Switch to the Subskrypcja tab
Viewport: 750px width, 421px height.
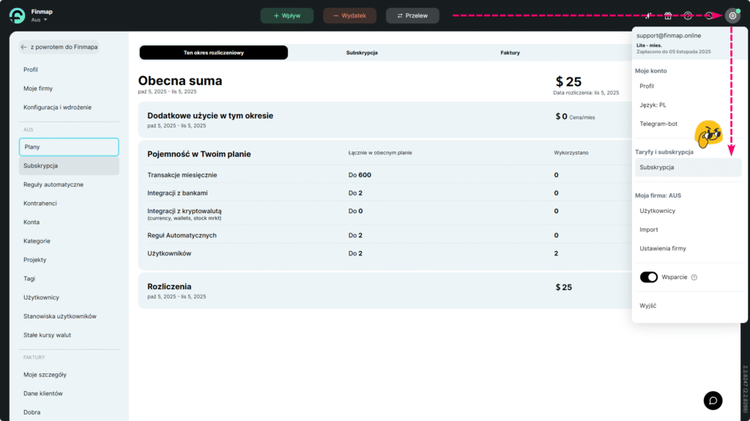click(x=362, y=53)
